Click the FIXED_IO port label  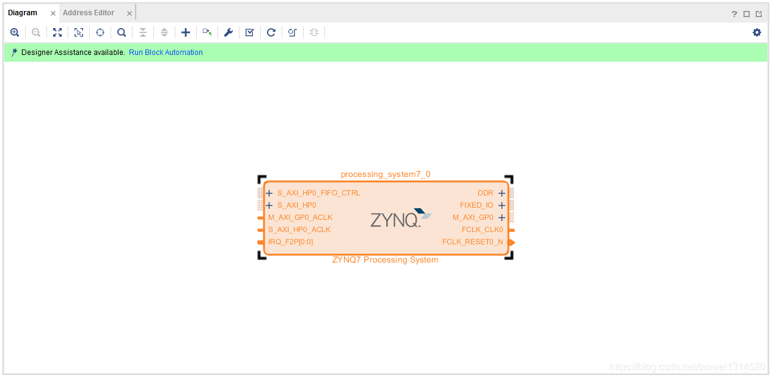477,205
